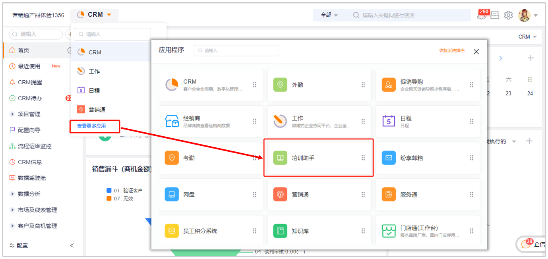Click 恢复系统排序 link in dialog
This screenshot has width=548, height=259.
coord(452,51)
